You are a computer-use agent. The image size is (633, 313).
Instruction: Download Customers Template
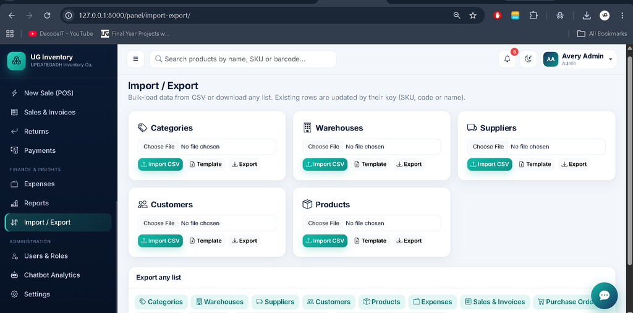coord(206,241)
